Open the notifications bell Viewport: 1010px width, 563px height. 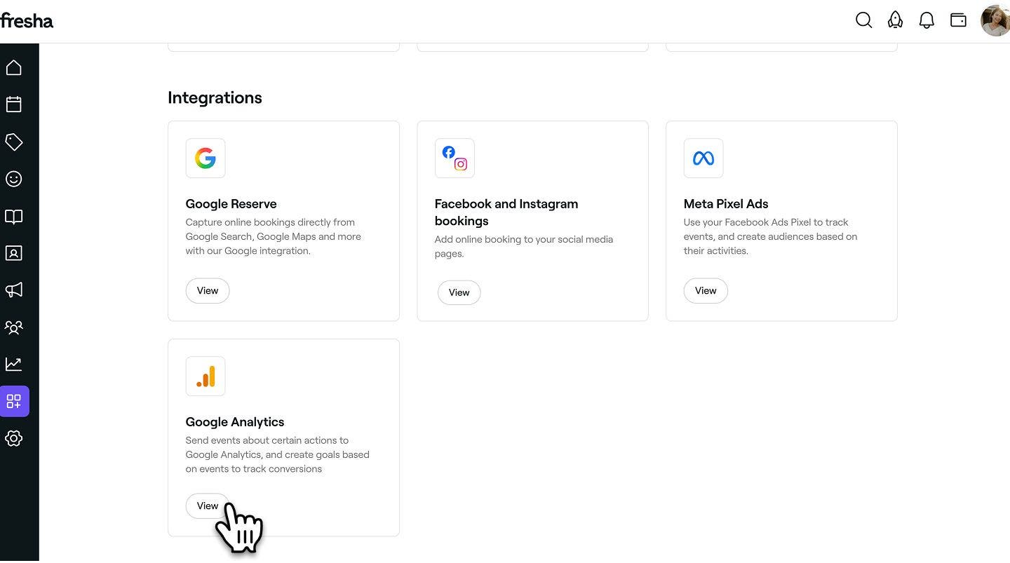[927, 20]
